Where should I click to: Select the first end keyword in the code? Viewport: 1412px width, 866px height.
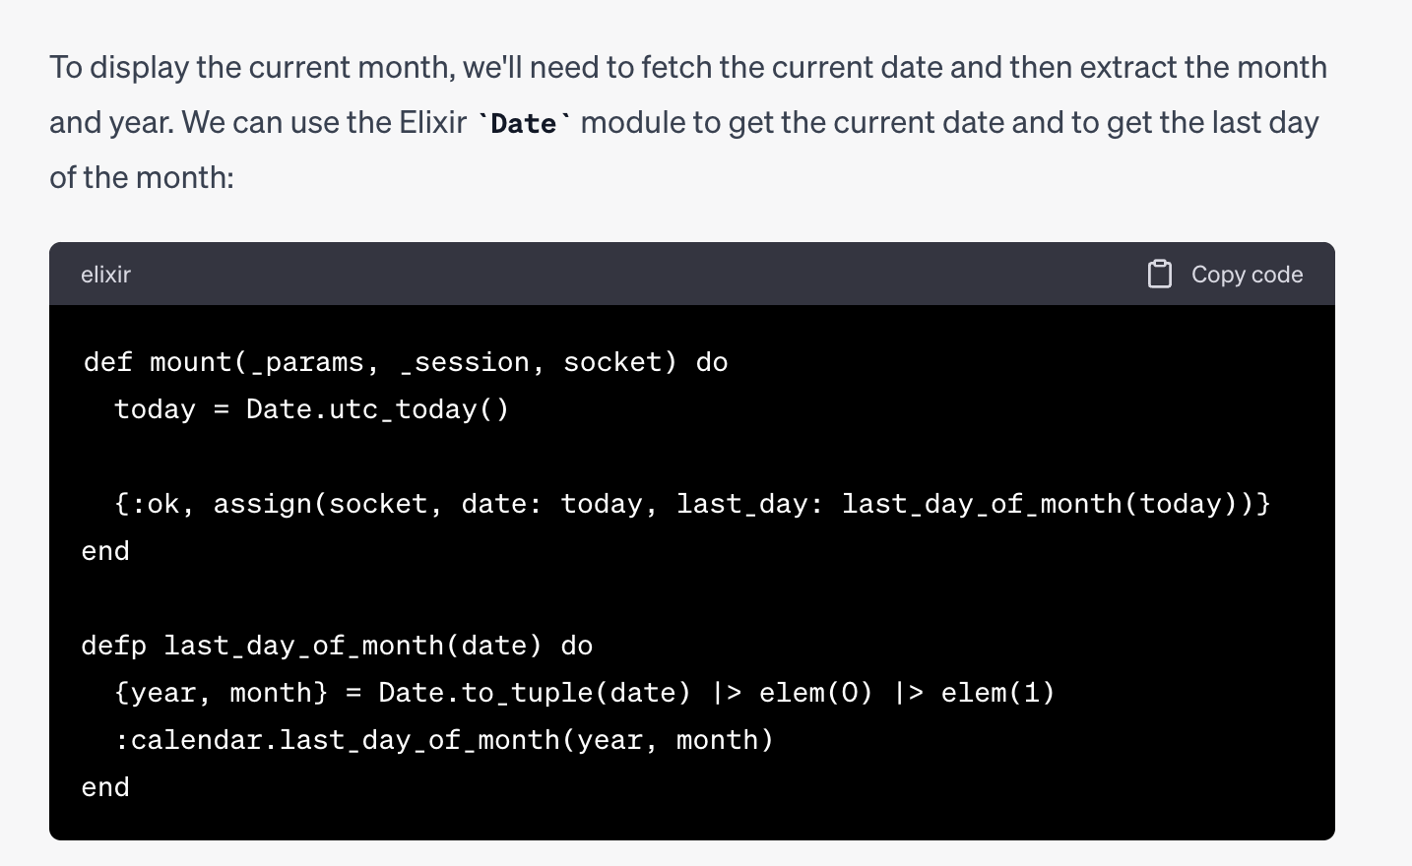[104, 550]
